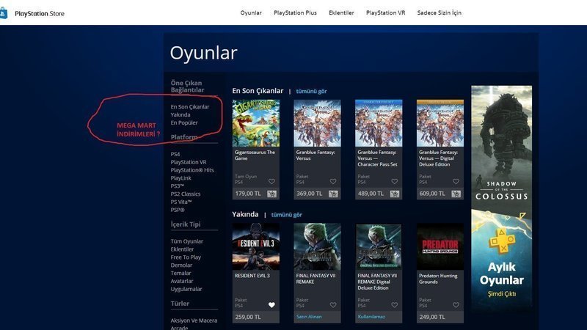
Task: Click the 369,00 TL price
Action: tap(309, 194)
